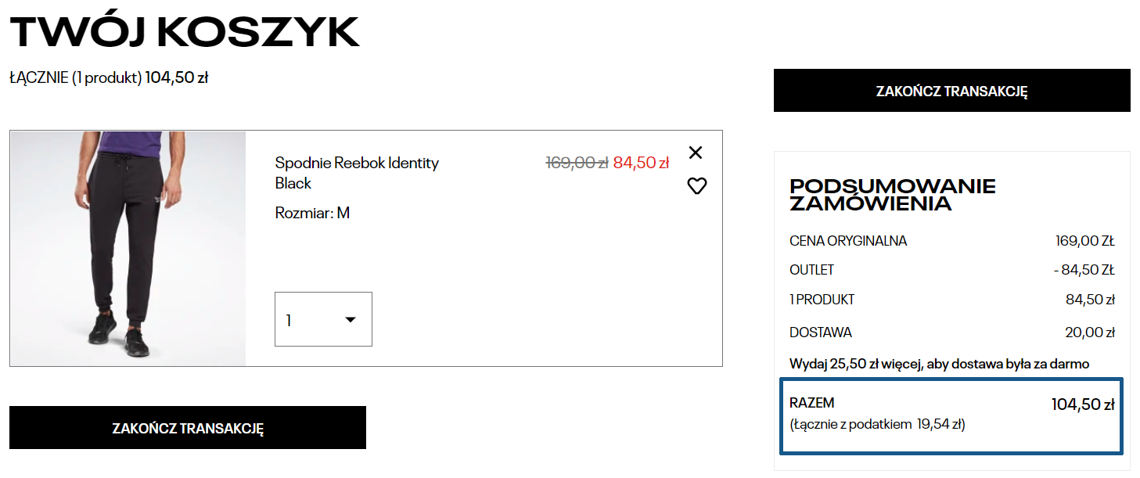Click the RAZEM total amount 104,50 zł

1082,404
